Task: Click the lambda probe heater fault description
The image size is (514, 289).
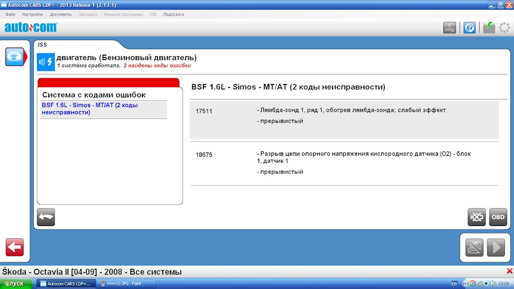Action: [351, 110]
